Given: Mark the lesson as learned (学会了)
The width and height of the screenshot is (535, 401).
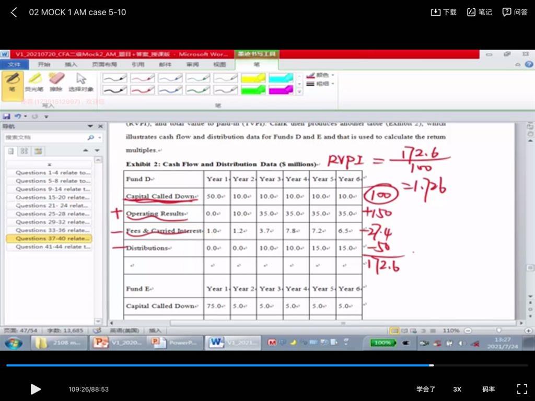Looking at the screenshot, I should click(426, 389).
